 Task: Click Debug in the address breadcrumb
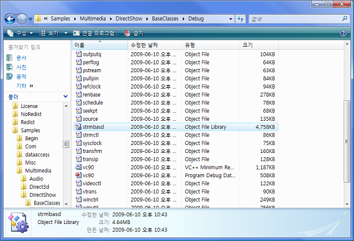pyautogui.click(x=196, y=19)
